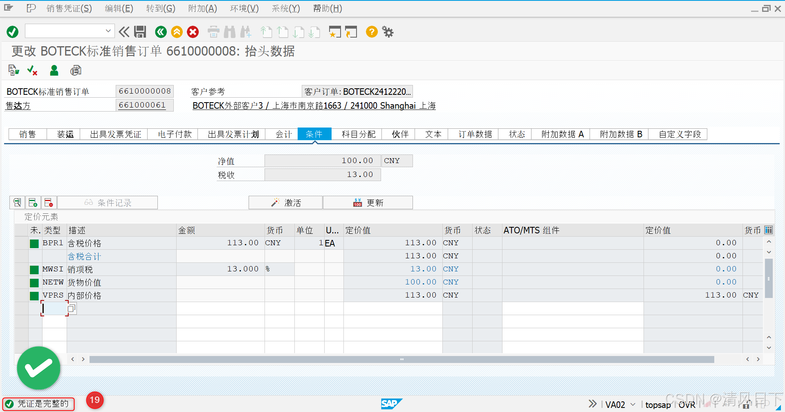Click the 条件记录 button
The width and height of the screenshot is (785, 412).
click(x=108, y=202)
